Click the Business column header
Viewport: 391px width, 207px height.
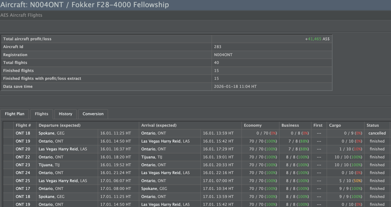(x=290, y=125)
